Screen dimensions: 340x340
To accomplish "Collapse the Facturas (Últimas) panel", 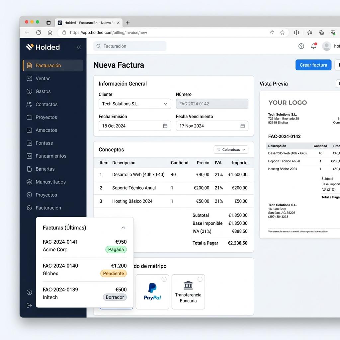I will click(x=123, y=228).
